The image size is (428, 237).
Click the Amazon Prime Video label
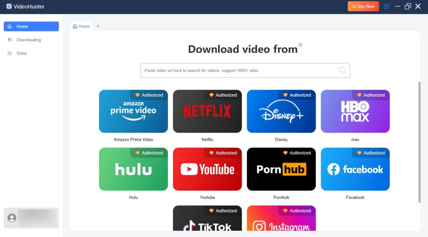pos(133,139)
